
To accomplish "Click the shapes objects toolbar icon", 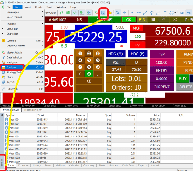I will pyautogui.click(x=171, y=12).
